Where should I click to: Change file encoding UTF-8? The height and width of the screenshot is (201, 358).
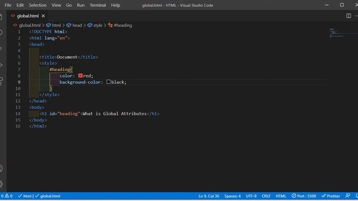[x=251, y=196]
